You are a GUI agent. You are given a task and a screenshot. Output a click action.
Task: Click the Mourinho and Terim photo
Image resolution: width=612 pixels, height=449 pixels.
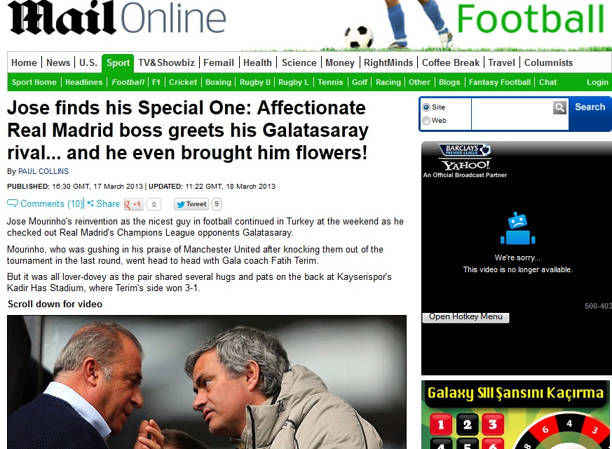207,382
